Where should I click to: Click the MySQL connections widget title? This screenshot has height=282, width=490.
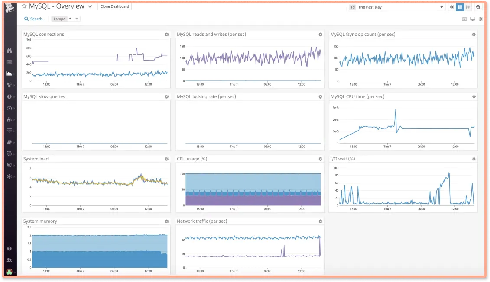tap(44, 34)
